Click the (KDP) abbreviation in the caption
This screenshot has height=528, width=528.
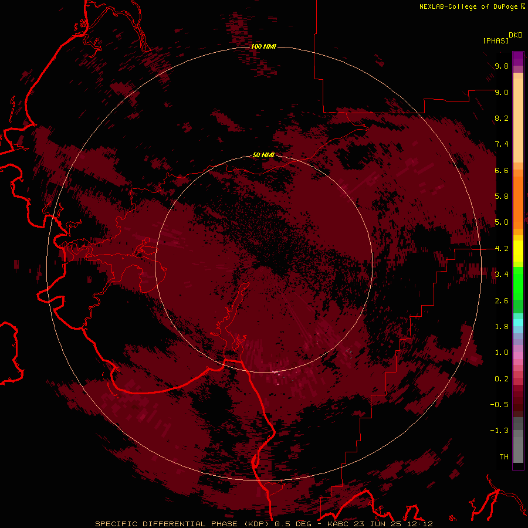point(256,524)
